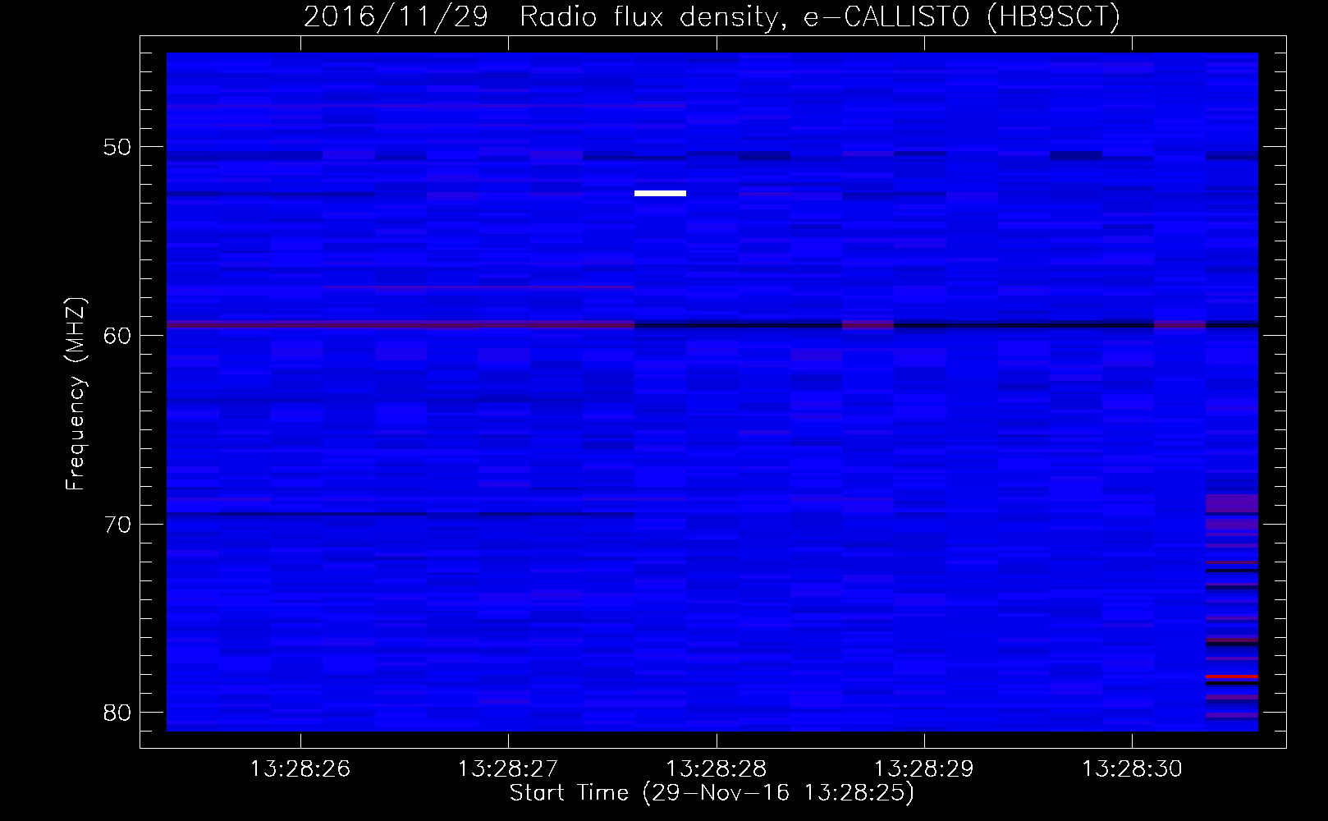Select the 13:28:27 time tick label
The image size is (1328, 821).
coord(508,768)
